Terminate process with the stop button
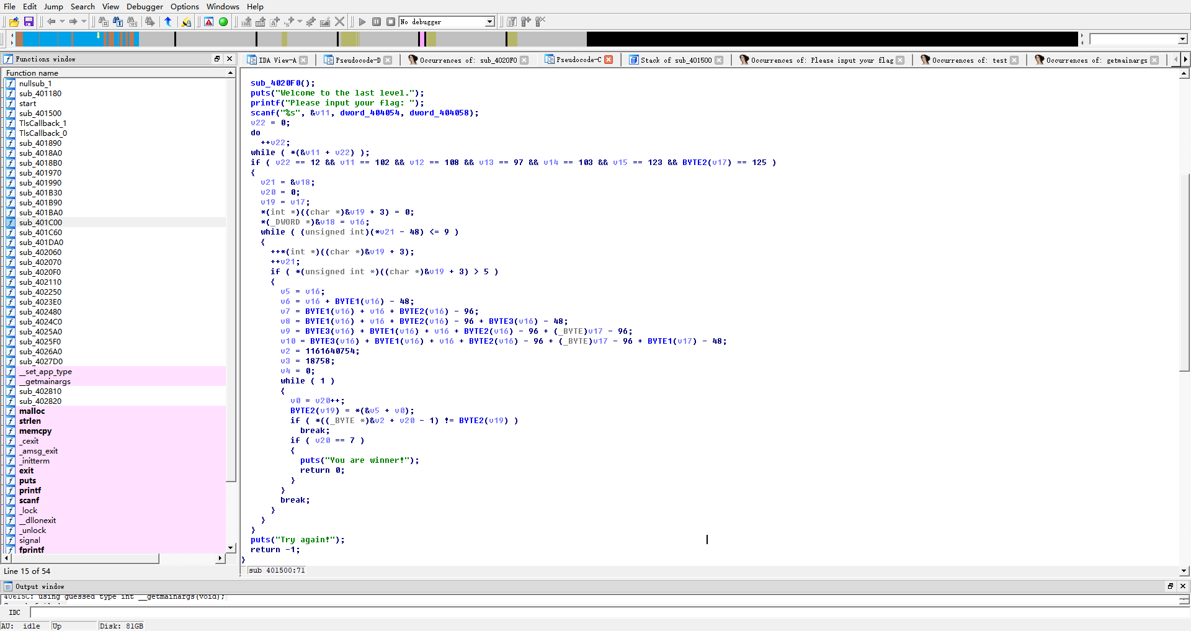The image size is (1191, 631). point(391,22)
